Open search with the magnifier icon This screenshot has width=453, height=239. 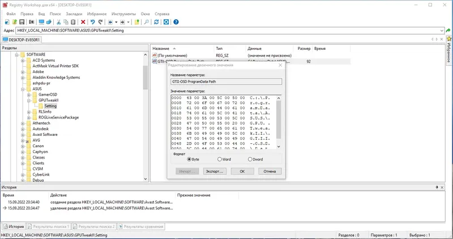click(147, 22)
